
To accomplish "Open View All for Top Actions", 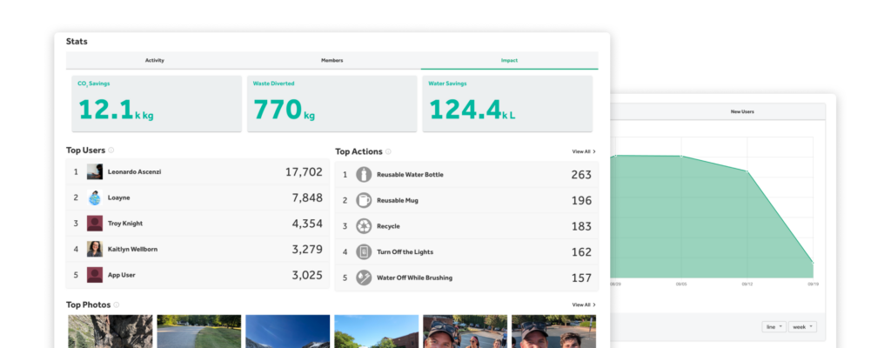I will pyautogui.click(x=584, y=152).
